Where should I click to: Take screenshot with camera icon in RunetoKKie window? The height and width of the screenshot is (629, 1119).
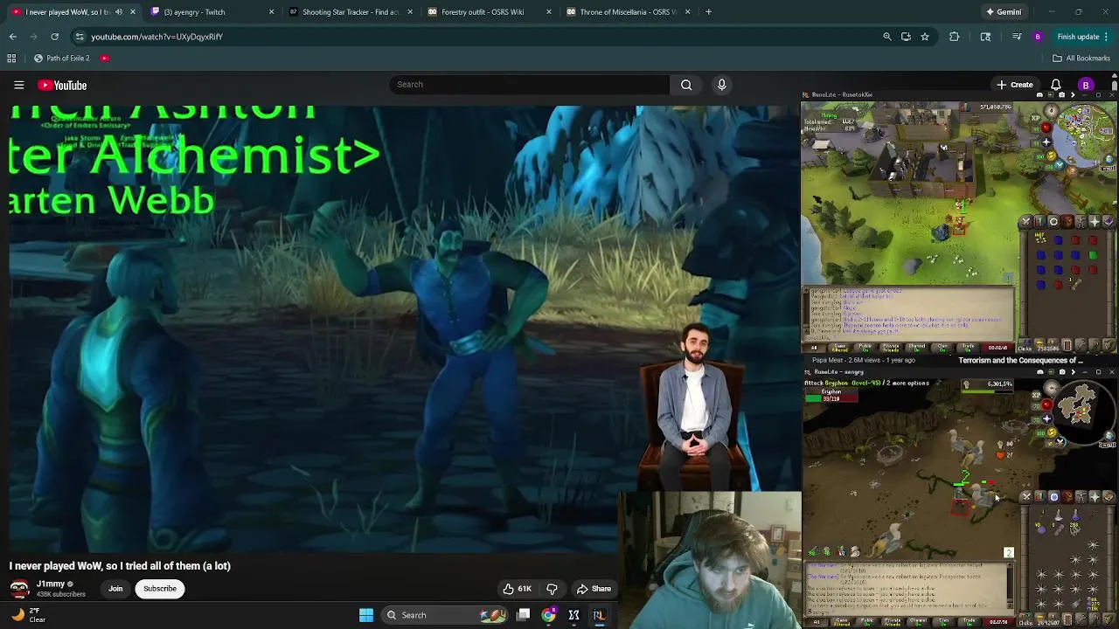(1062, 94)
